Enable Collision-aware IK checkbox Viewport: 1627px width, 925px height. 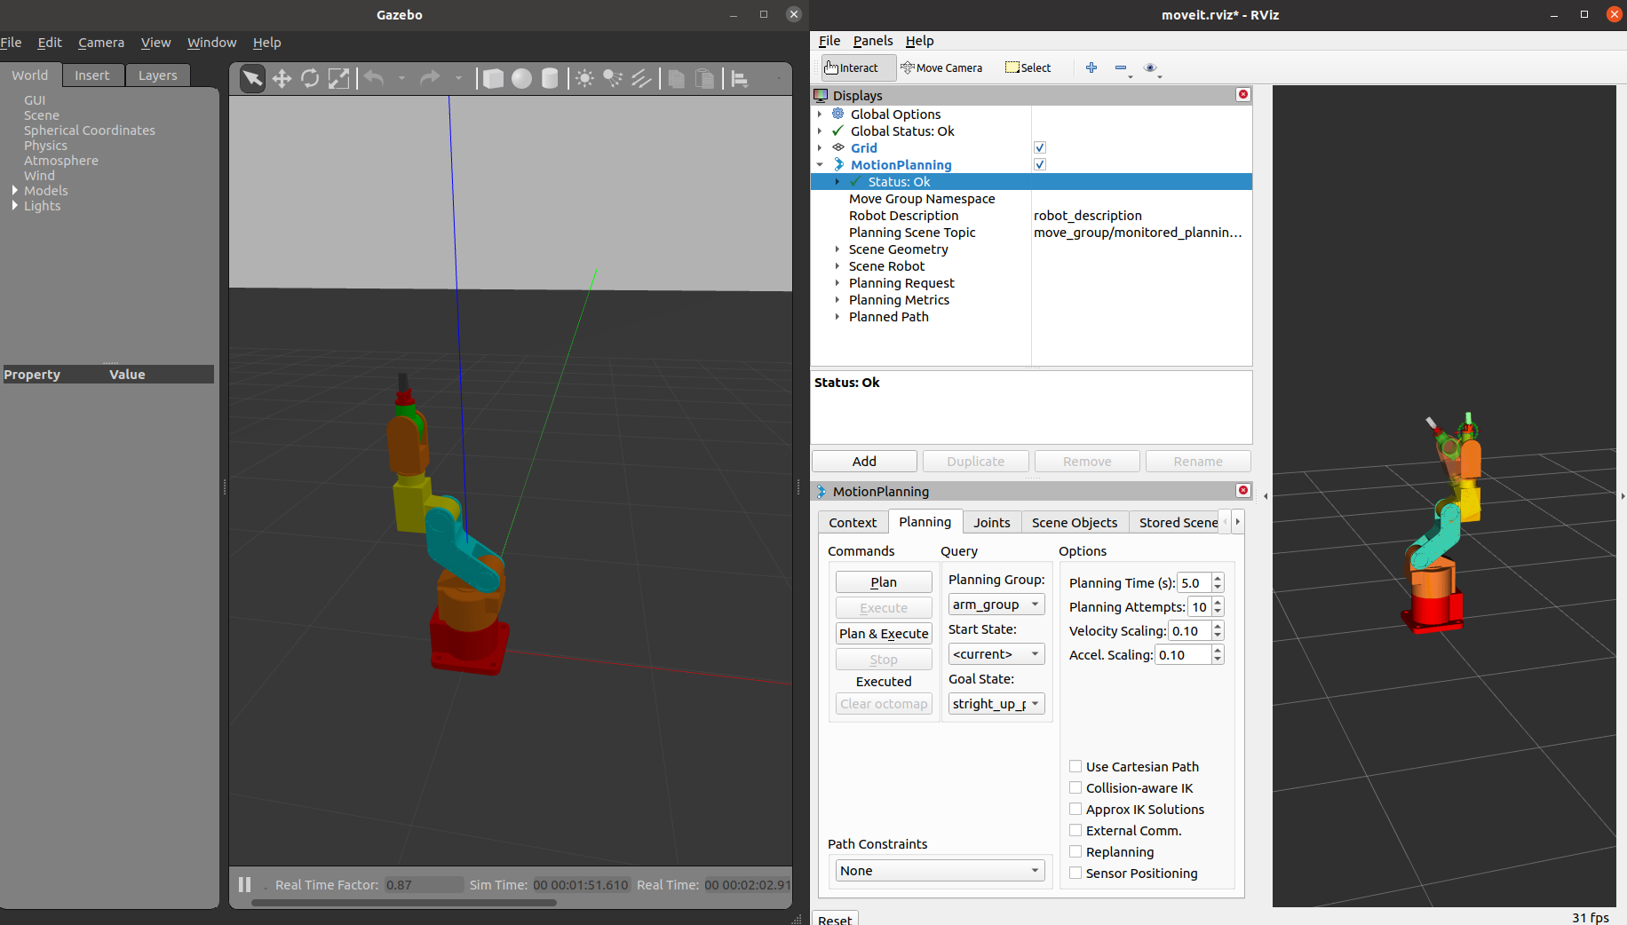[1075, 787]
